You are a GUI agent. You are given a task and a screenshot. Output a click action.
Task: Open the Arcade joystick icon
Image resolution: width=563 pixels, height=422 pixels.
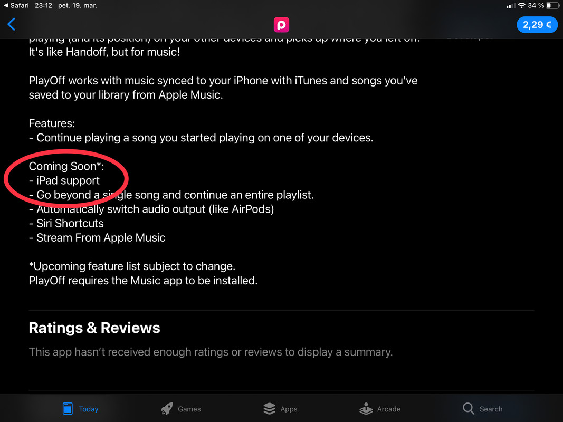point(366,409)
